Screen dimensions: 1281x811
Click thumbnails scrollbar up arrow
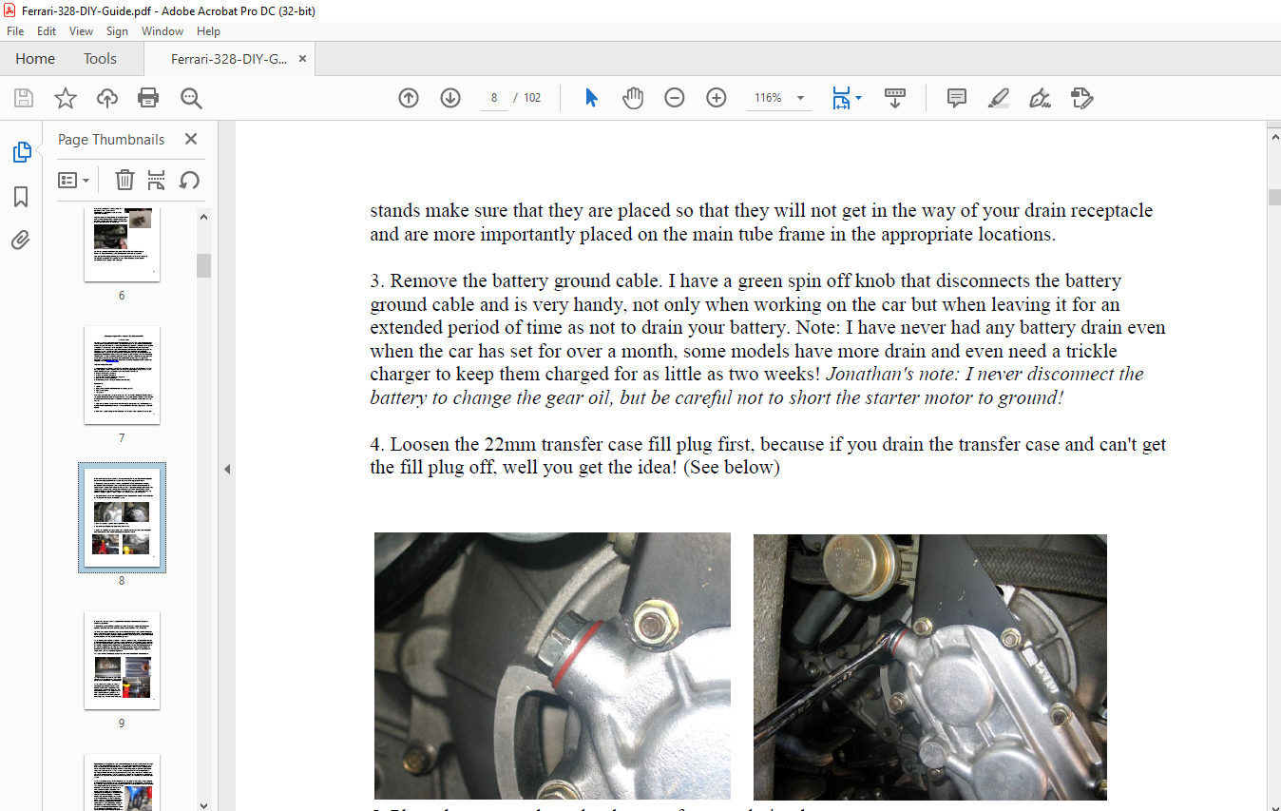(204, 216)
